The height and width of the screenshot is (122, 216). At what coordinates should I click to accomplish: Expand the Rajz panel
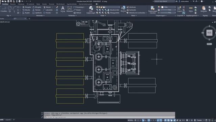9,16
